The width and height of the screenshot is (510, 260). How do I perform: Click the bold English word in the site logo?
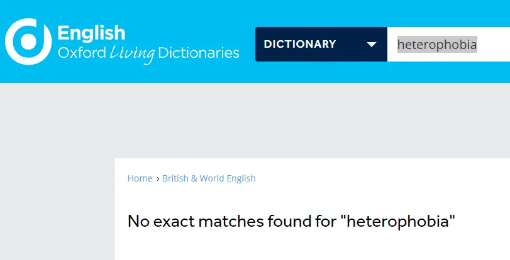coord(91,33)
